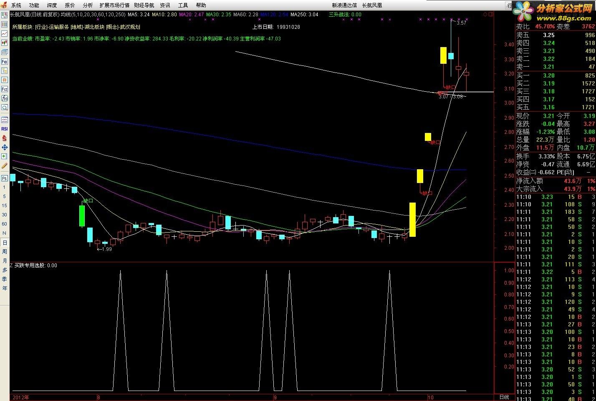Click the 运输服务 industry sector link
The height and width of the screenshot is (401, 596).
[x=58, y=27]
